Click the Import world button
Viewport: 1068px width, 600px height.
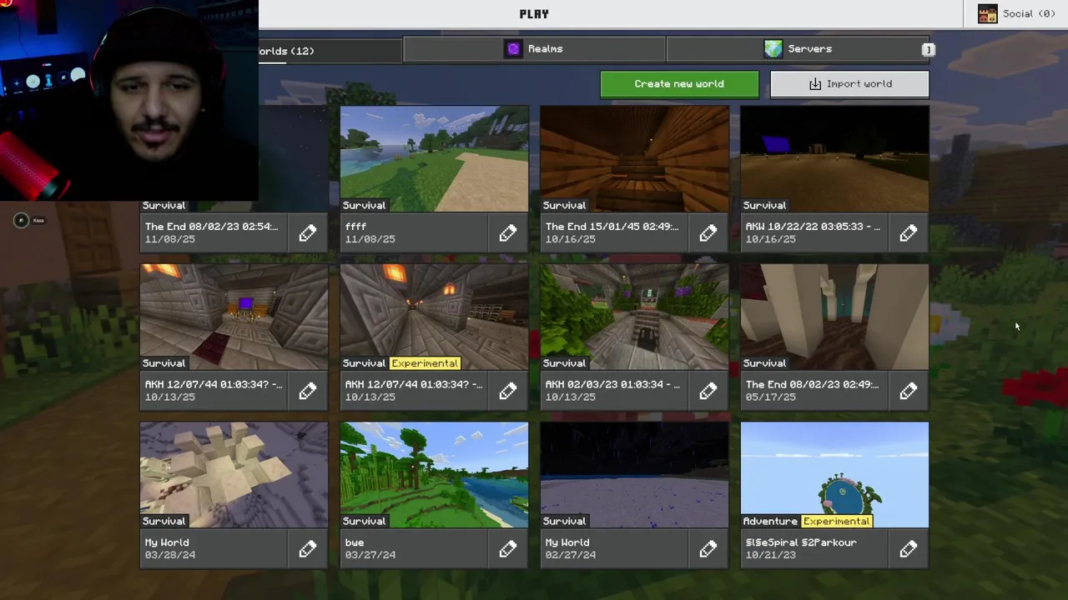pos(849,84)
